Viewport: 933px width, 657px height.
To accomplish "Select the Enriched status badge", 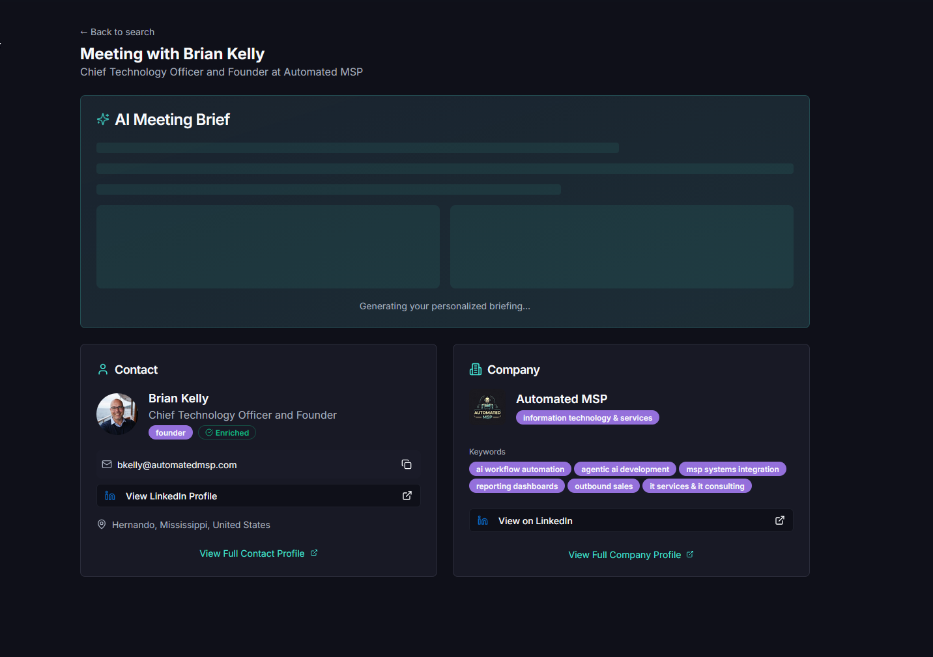I will coord(227,432).
